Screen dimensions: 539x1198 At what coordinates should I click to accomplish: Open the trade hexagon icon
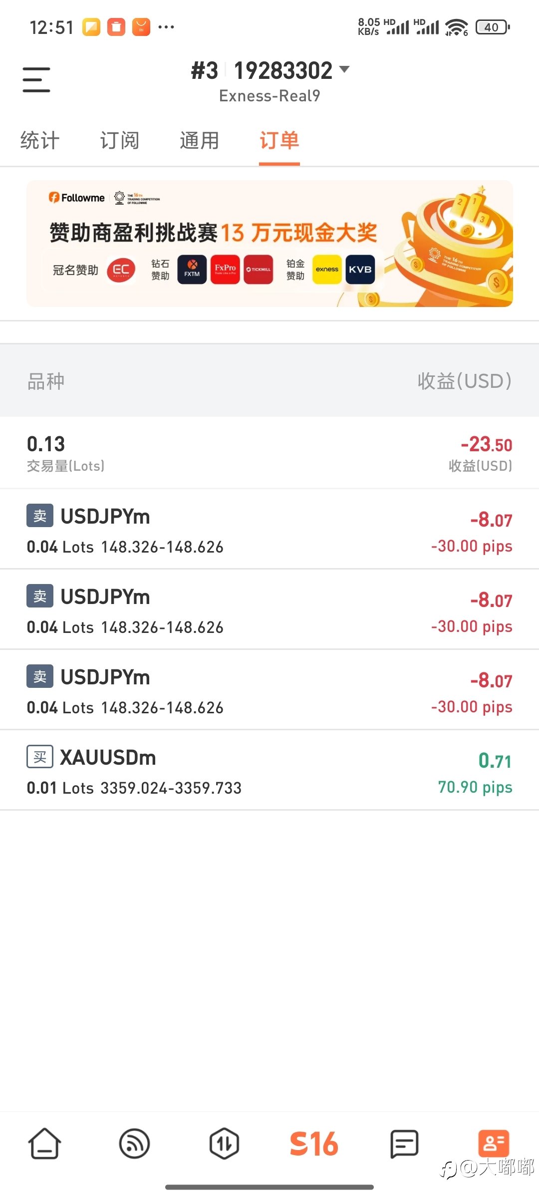[224, 1144]
